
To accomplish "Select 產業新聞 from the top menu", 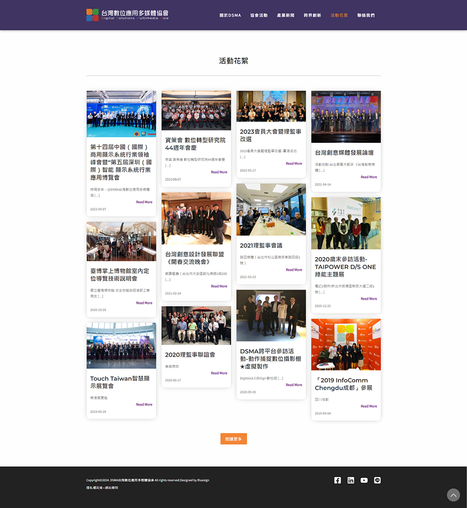I will pyautogui.click(x=285, y=15).
